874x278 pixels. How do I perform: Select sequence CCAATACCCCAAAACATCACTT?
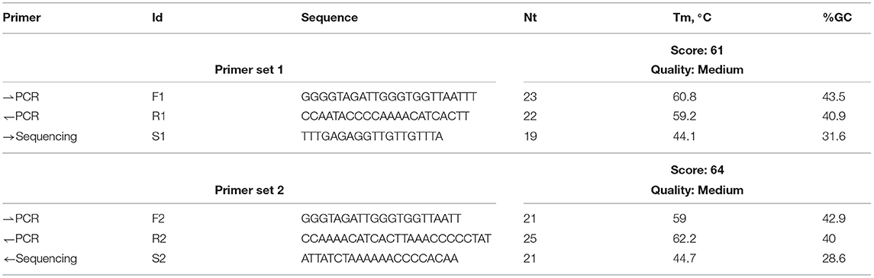click(386, 117)
